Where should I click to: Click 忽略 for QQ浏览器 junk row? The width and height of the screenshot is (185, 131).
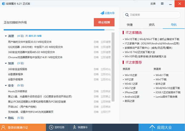click(96, 47)
